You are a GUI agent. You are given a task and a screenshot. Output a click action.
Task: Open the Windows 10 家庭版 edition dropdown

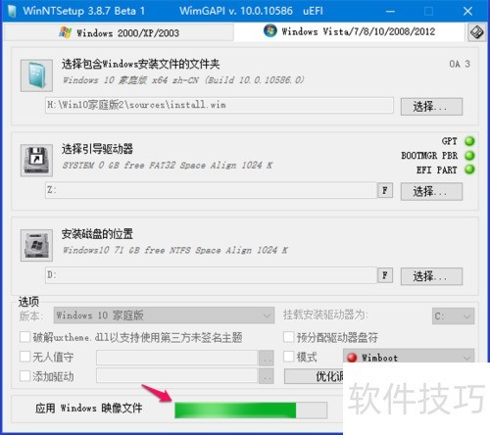click(x=164, y=315)
